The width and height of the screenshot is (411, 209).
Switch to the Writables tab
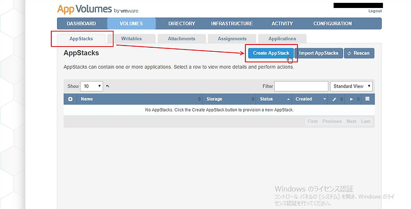pyautogui.click(x=131, y=39)
